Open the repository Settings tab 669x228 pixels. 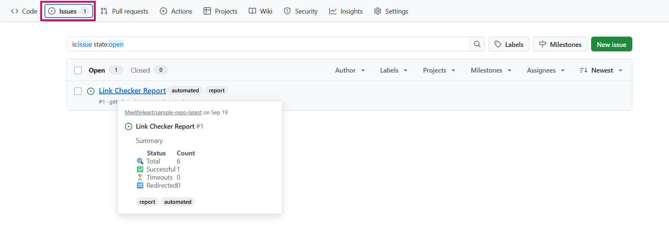point(391,11)
